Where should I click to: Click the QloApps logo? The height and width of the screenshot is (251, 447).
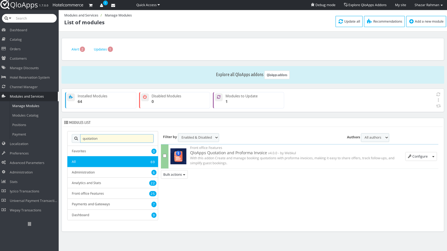coord(19,5)
